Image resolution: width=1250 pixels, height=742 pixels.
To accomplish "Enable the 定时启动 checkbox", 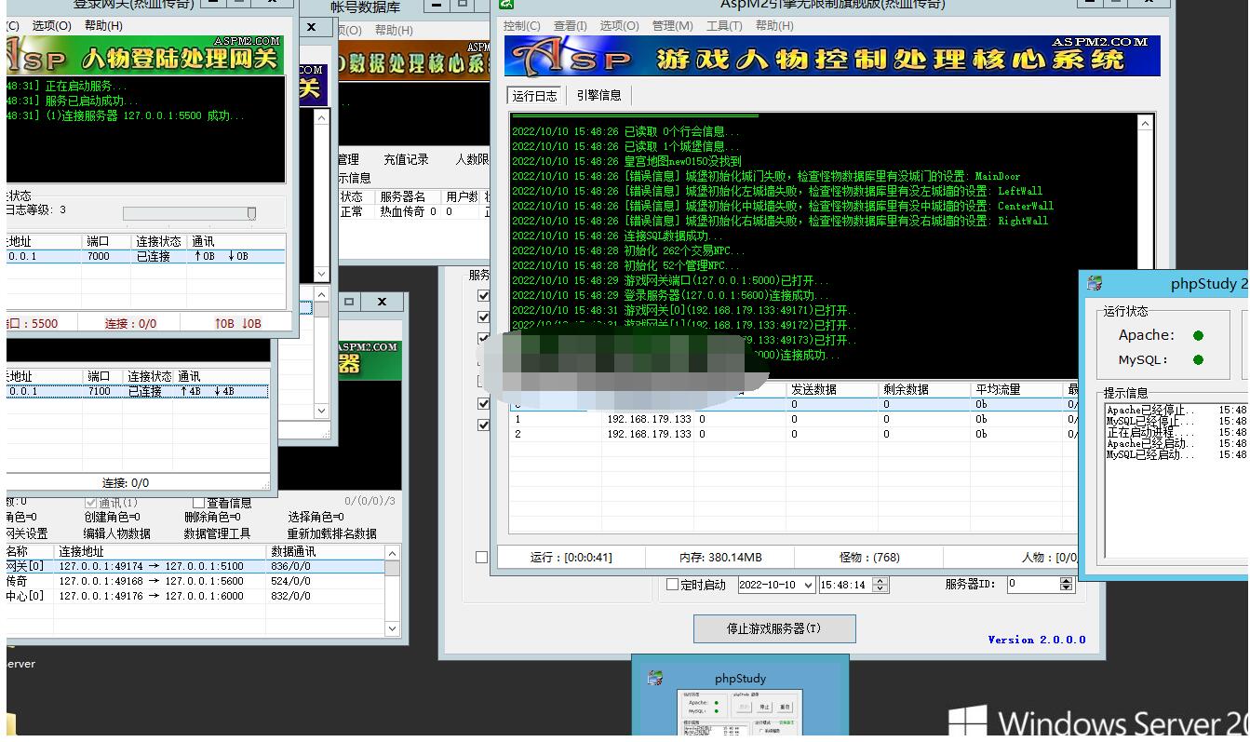I will tap(673, 585).
